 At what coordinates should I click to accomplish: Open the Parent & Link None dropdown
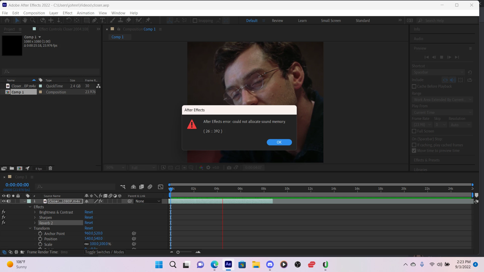(148, 201)
